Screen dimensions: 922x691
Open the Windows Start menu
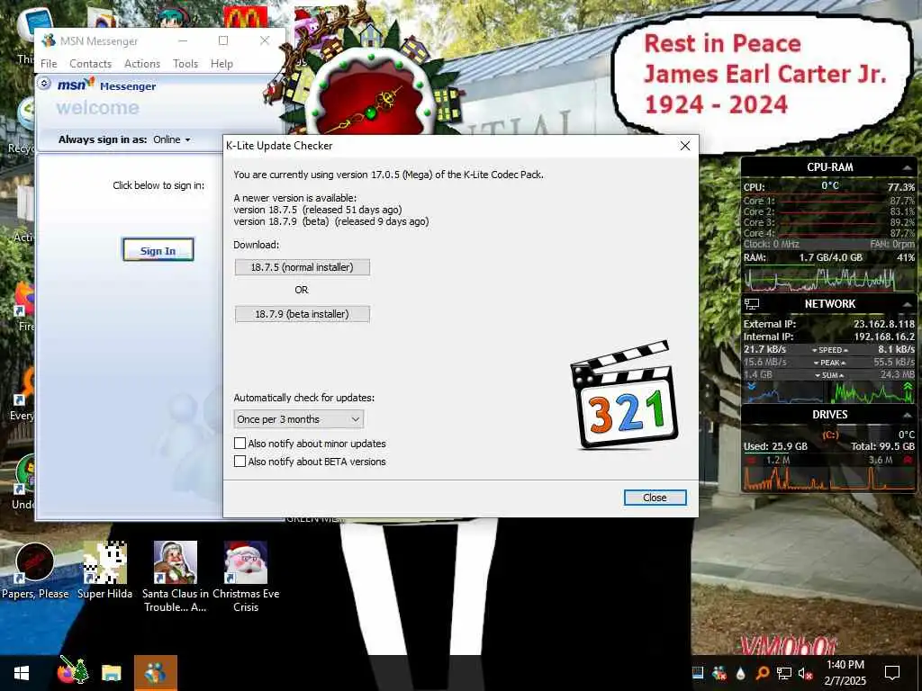[22, 673]
